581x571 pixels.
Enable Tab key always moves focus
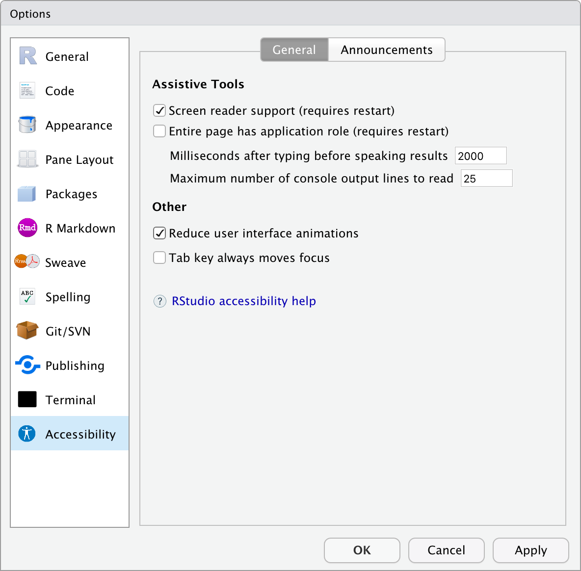[x=159, y=258]
